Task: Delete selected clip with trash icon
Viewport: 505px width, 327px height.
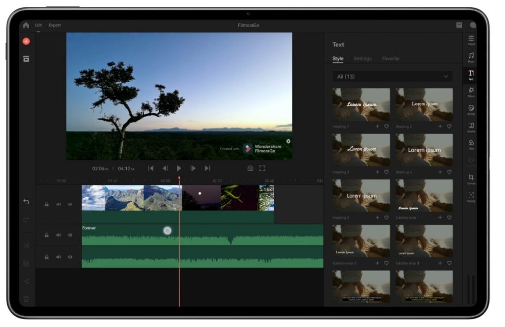Action: (26, 299)
